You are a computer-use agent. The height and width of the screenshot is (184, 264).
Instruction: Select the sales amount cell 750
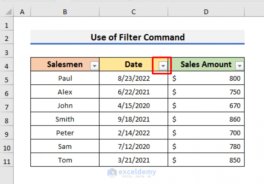[x=206, y=92]
